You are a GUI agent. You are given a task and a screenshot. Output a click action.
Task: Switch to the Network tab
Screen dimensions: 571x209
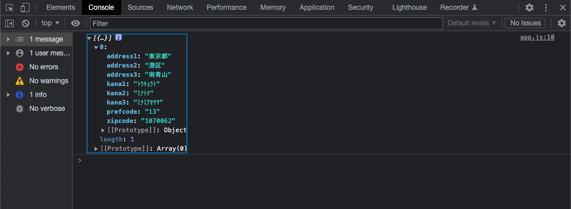(180, 8)
